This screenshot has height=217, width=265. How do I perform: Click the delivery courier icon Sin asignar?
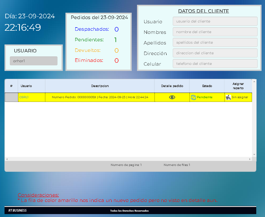point(228,97)
